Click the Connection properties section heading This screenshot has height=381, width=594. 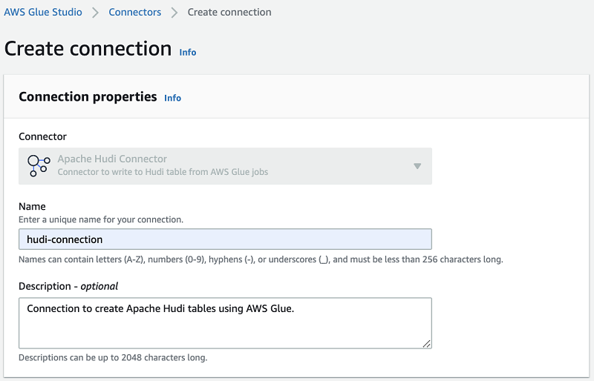pyautogui.click(x=88, y=97)
